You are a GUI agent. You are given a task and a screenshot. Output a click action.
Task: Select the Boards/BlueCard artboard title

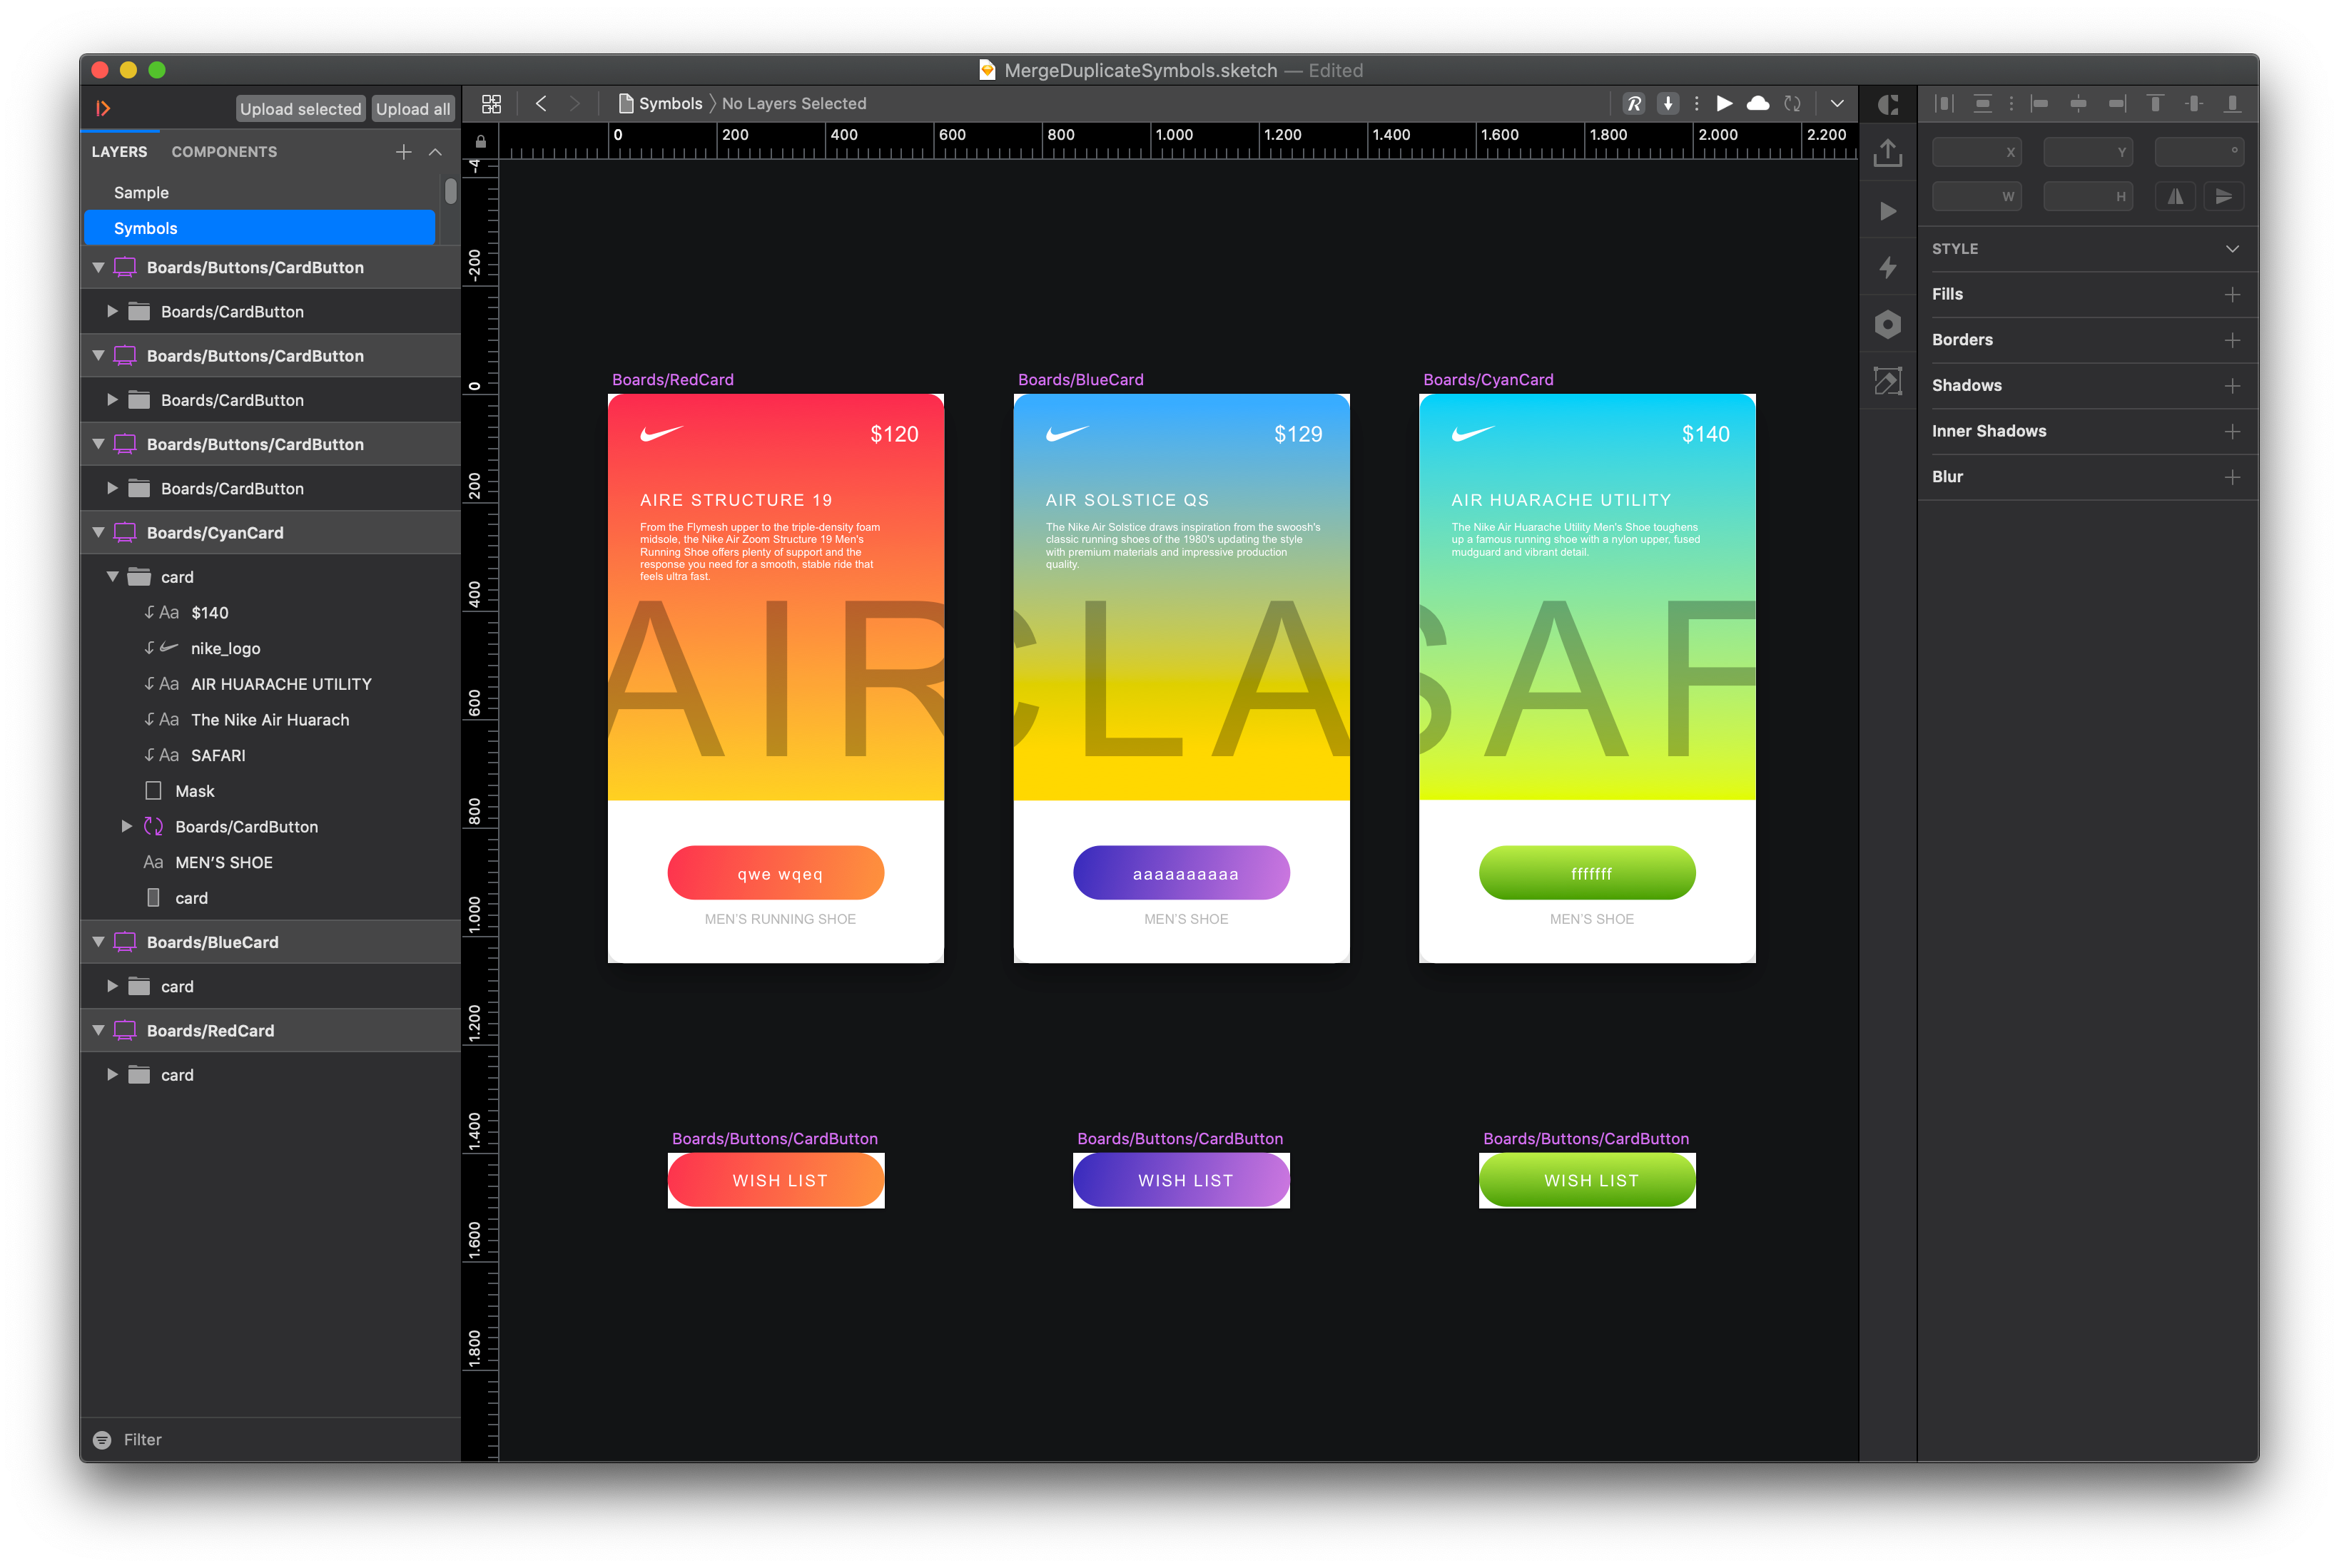(1081, 380)
